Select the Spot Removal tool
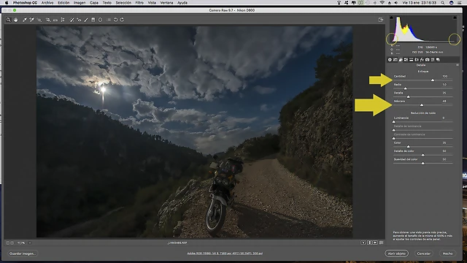This screenshot has width=467, height=263. point(72,20)
